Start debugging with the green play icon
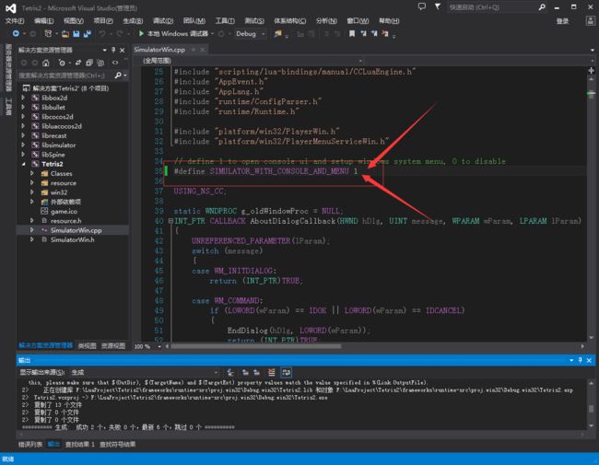Viewport: 599px width, 465px height. 141,33
